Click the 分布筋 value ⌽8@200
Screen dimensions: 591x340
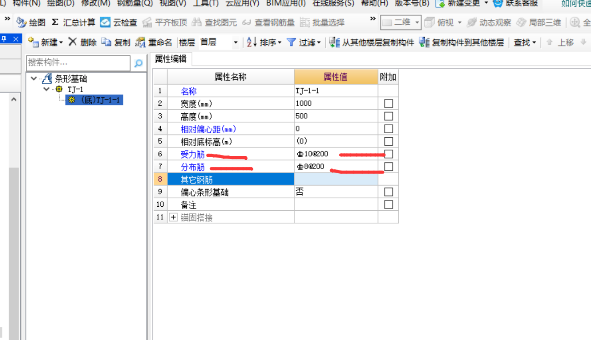tap(336, 166)
